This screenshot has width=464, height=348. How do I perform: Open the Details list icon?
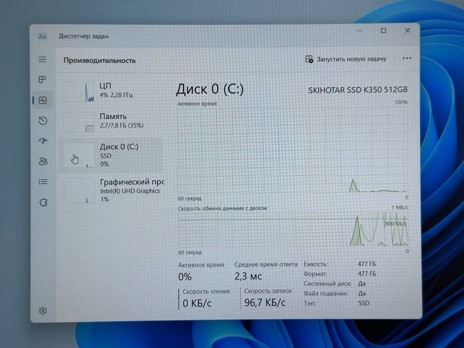43,181
